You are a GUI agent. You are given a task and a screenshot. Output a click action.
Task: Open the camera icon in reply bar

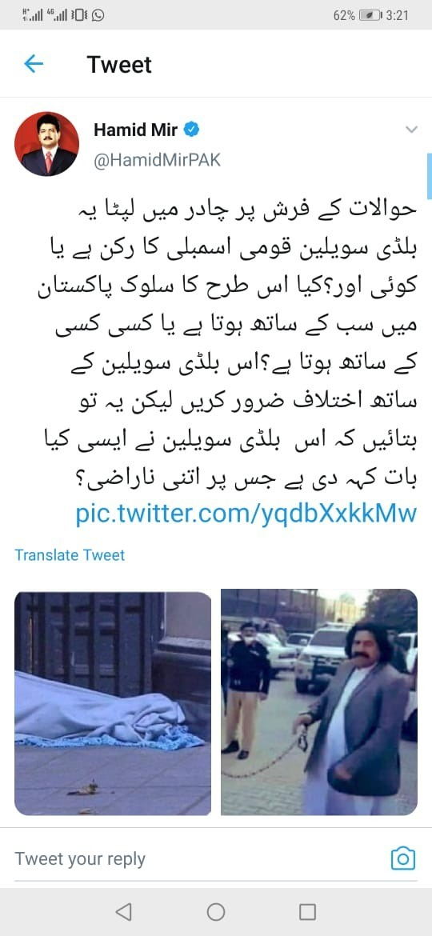402,858
